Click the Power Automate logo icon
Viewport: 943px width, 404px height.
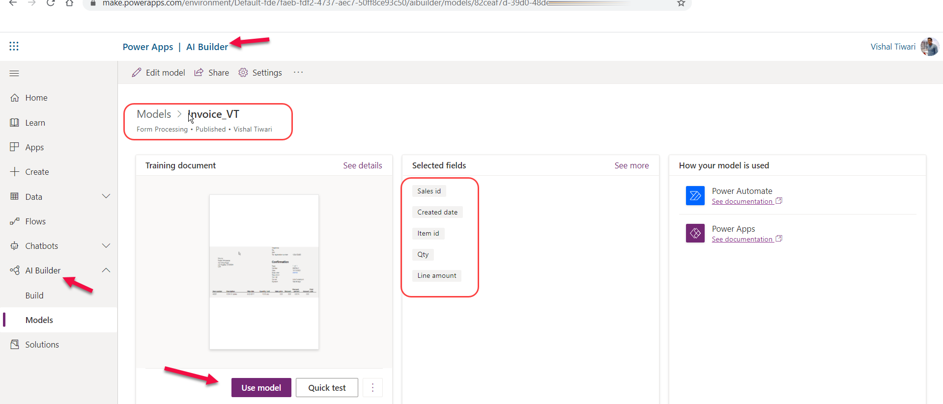tap(695, 196)
